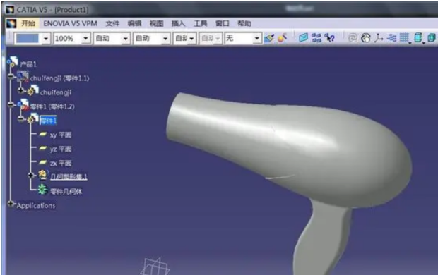Open the color fill dropdown arrow
The height and width of the screenshot is (275, 438).
tap(46, 39)
